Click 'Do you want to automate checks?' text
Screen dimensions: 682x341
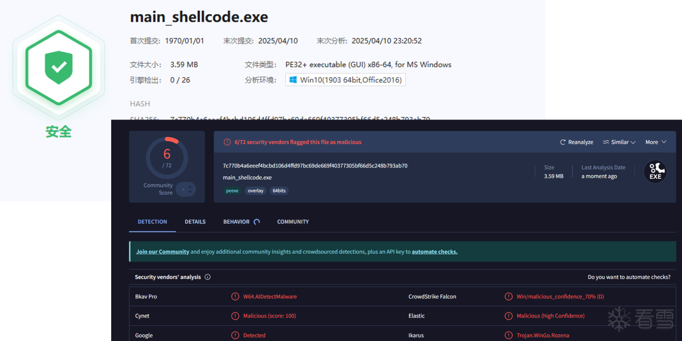click(x=629, y=277)
